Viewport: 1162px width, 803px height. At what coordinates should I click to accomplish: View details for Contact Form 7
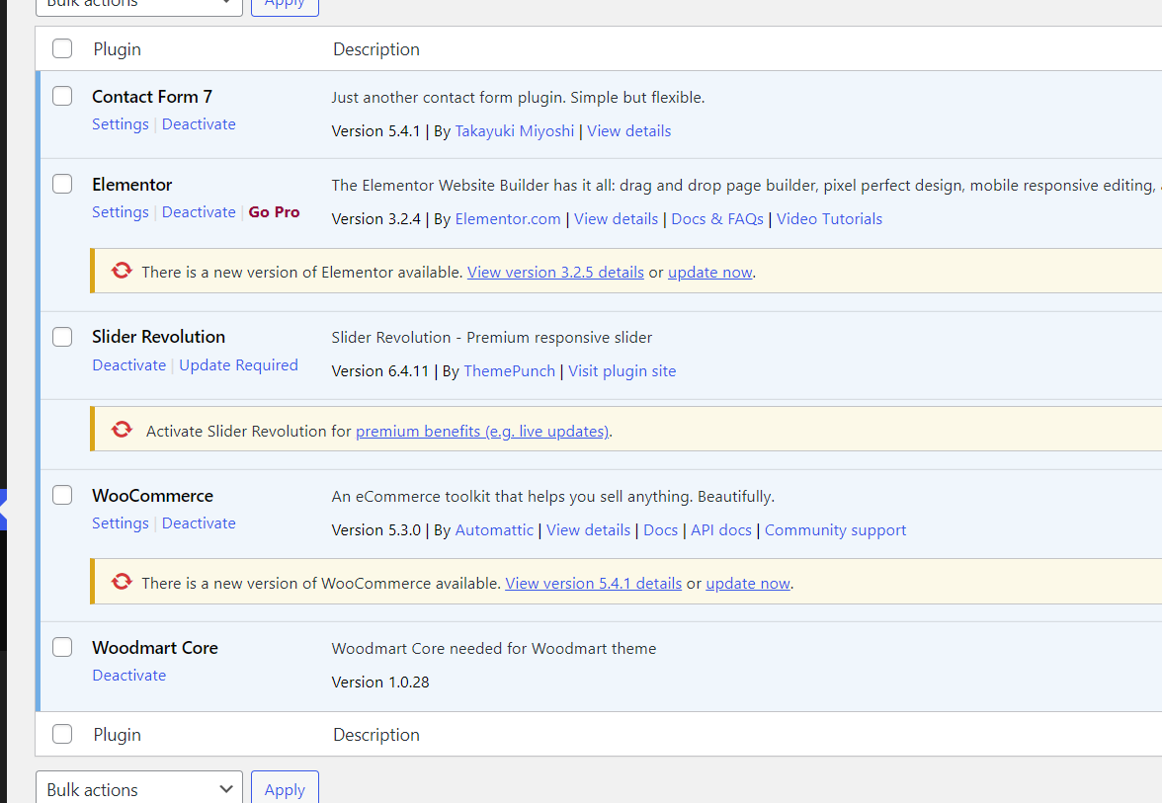point(629,131)
